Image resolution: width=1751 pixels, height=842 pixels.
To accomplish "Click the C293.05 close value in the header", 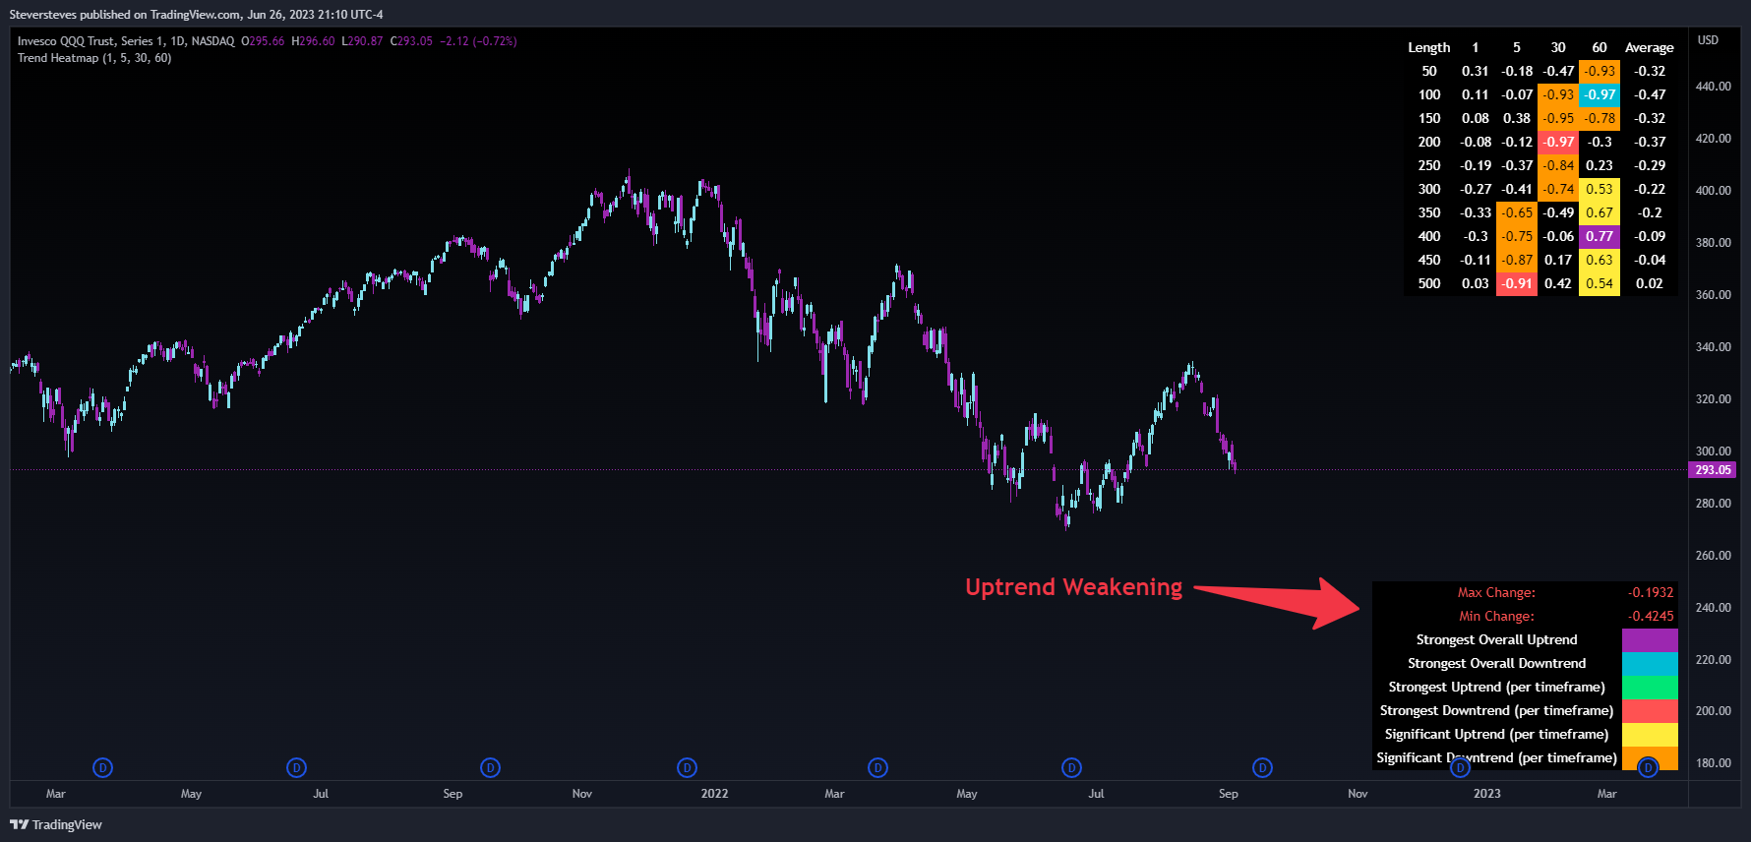I will coord(411,41).
